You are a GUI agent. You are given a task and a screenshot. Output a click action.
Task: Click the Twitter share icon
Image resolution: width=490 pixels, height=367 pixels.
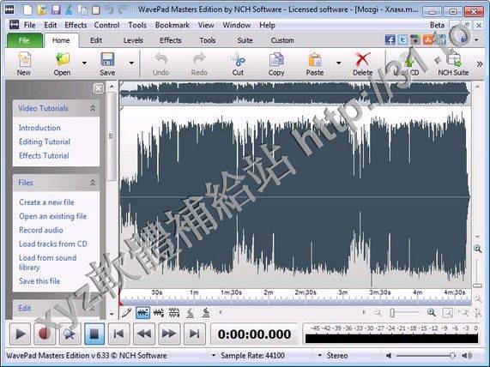pos(402,39)
